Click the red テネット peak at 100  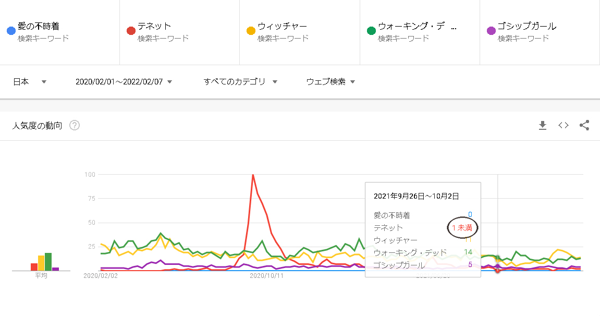(253, 175)
